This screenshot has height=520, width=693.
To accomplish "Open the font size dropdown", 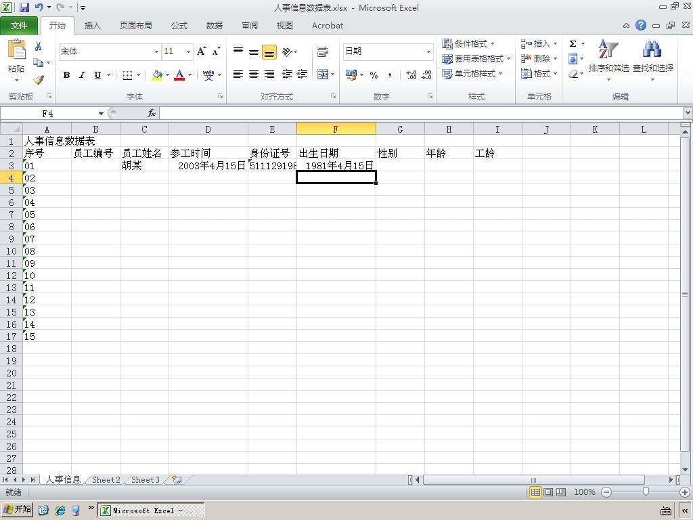I will tap(188, 51).
